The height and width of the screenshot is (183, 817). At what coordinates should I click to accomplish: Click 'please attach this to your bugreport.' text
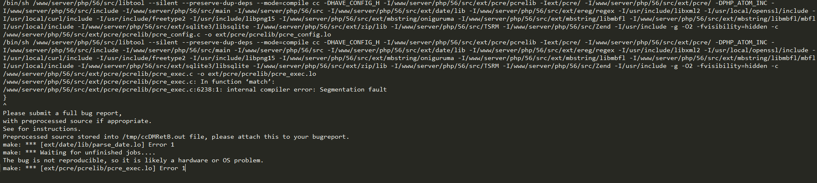coord(280,137)
